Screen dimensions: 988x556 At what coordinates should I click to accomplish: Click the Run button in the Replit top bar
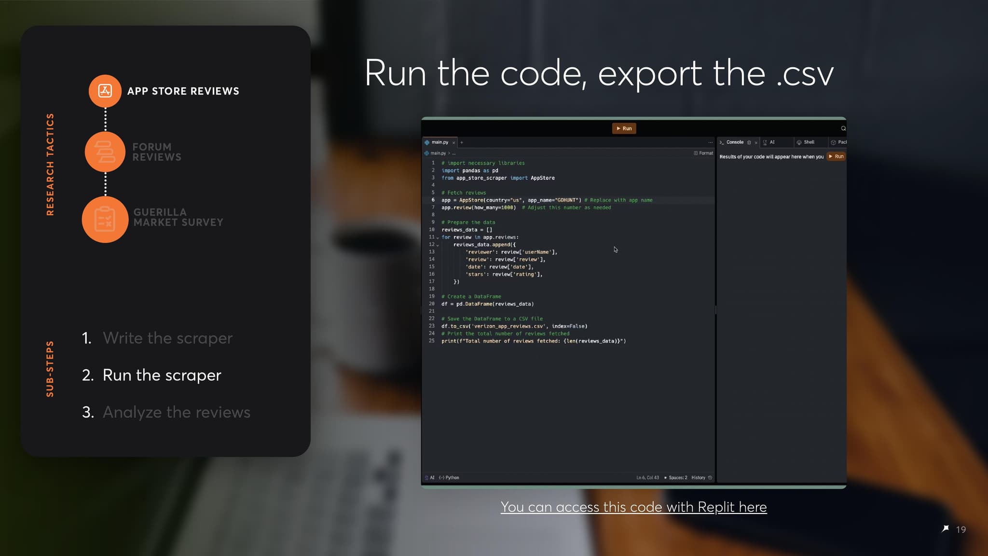pos(624,128)
